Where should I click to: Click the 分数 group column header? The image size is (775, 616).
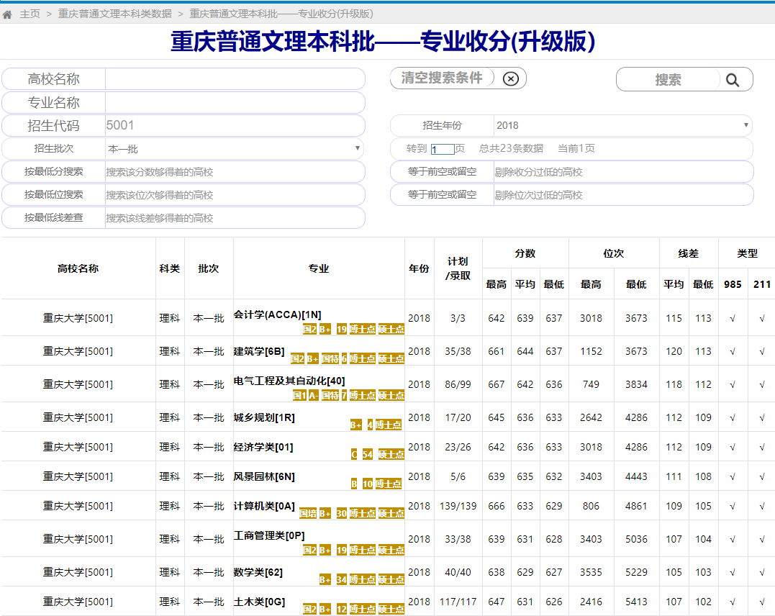click(x=525, y=253)
